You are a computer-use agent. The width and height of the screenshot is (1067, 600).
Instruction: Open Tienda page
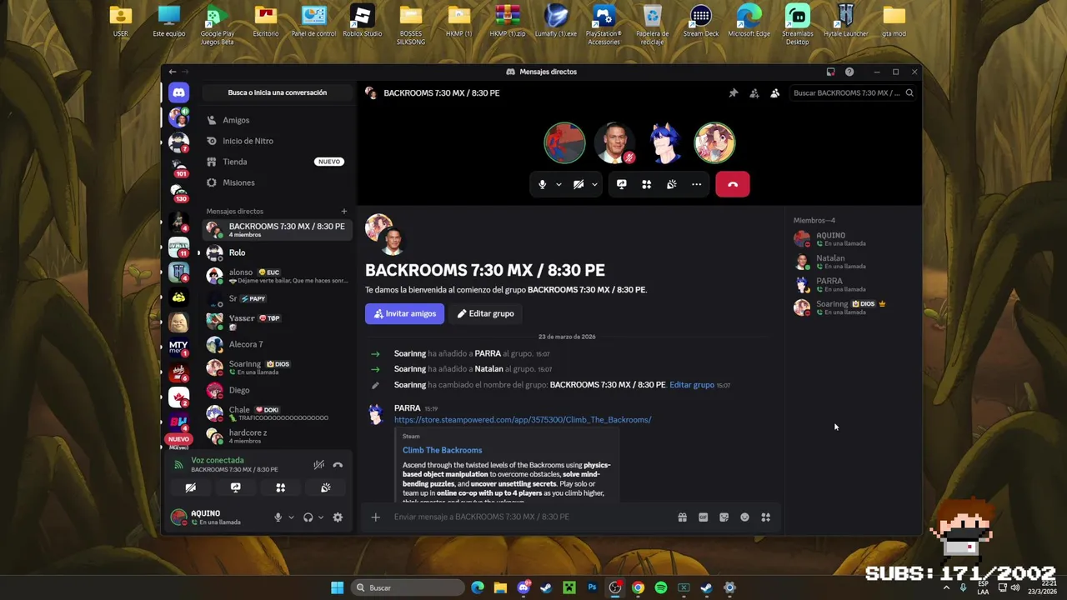276,162
